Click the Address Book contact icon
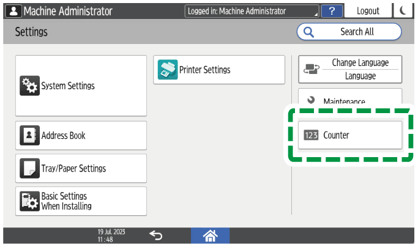Image resolution: width=418 pixels, height=247 pixels. 29,136
